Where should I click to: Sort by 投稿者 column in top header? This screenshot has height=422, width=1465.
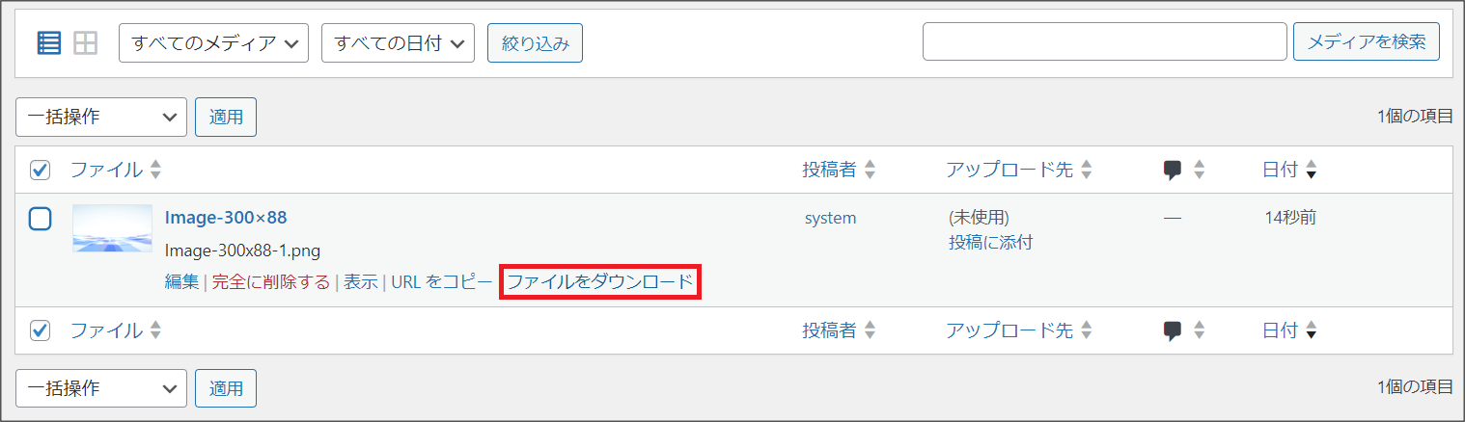pos(830,171)
